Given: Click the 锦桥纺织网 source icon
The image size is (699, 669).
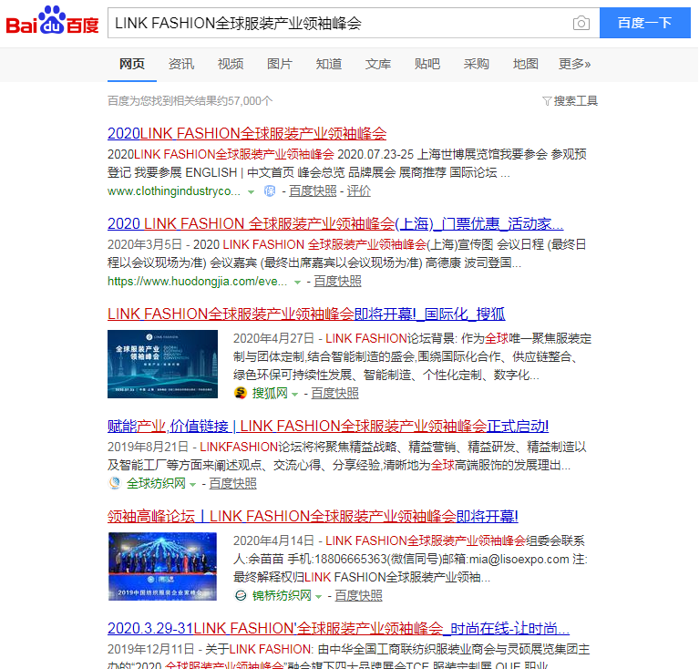Looking at the screenshot, I should coord(241,595).
